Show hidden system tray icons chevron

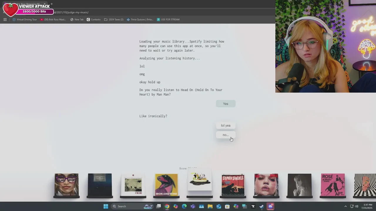(x=345, y=206)
